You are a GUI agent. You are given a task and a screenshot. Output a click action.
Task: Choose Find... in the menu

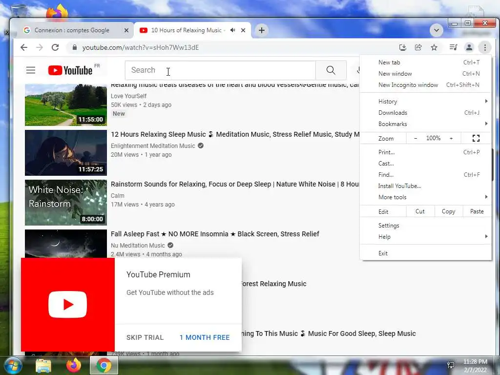pos(426,175)
